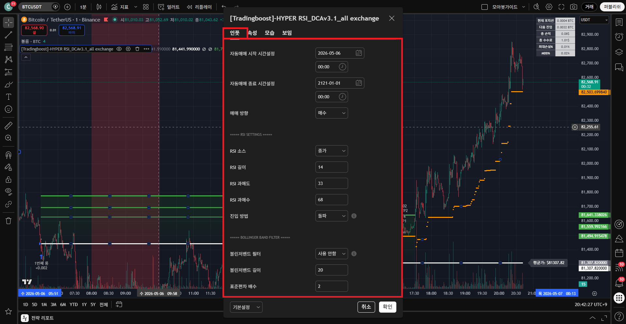Screen dimensions: 626x324
Task: Click the 확인 button
Action: pyautogui.click(x=388, y=307)
